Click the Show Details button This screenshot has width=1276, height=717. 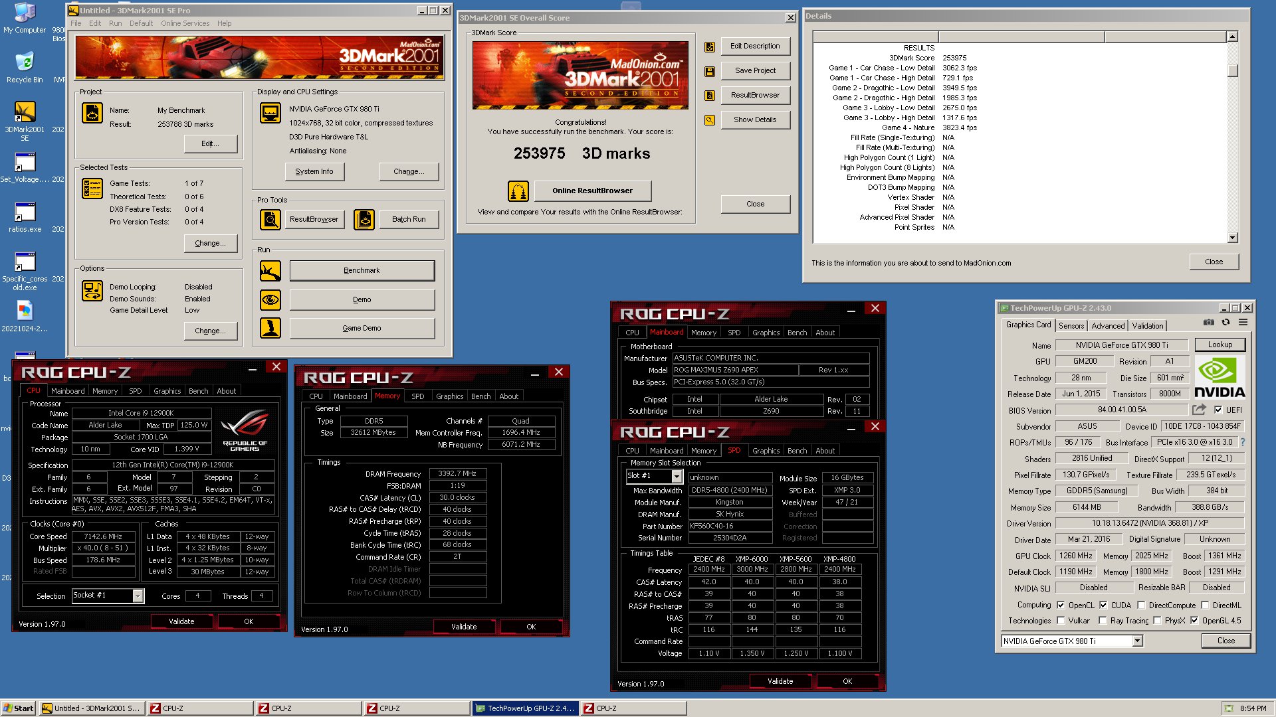(x=755, y=120)
